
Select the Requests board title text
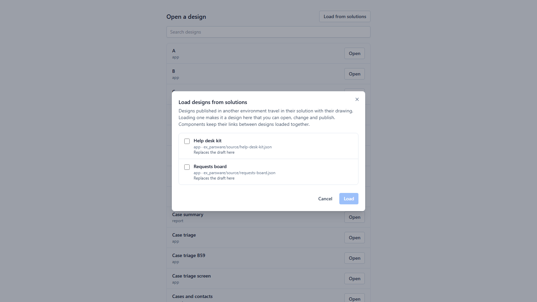(210, 166)
